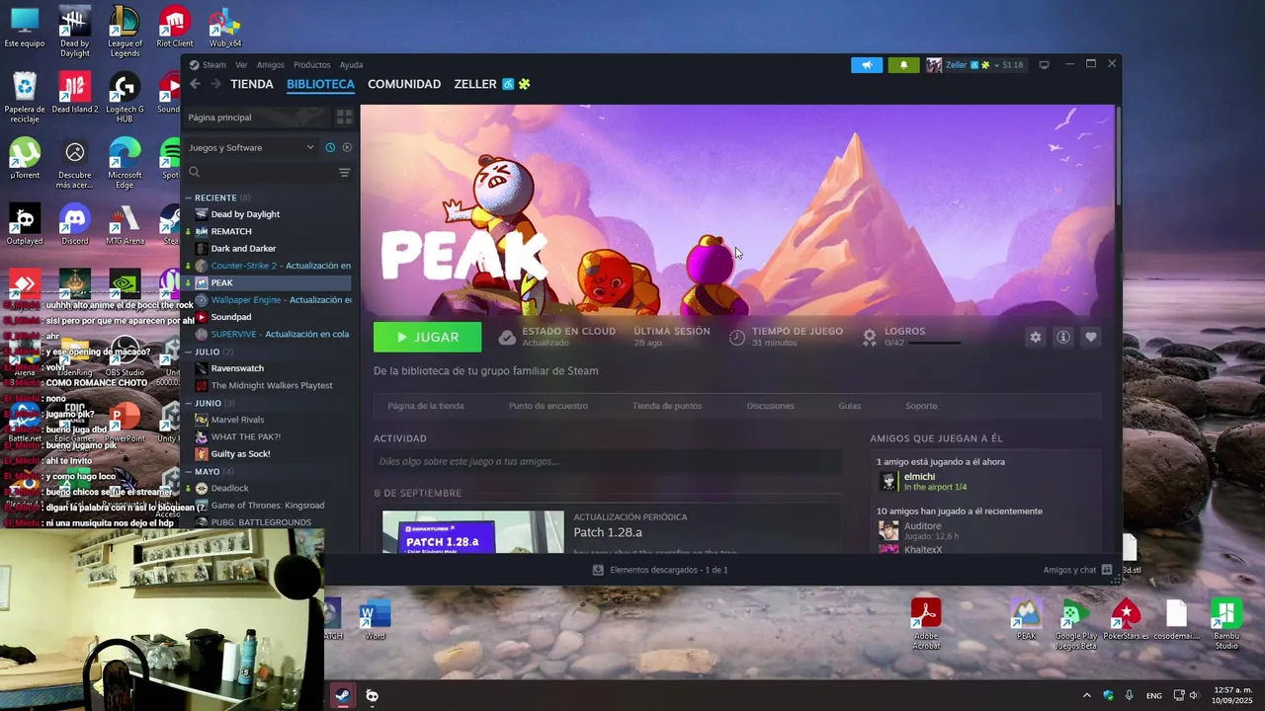Open the Soporte link
The width and height of the screenshot is (1265, 711).
921,406
